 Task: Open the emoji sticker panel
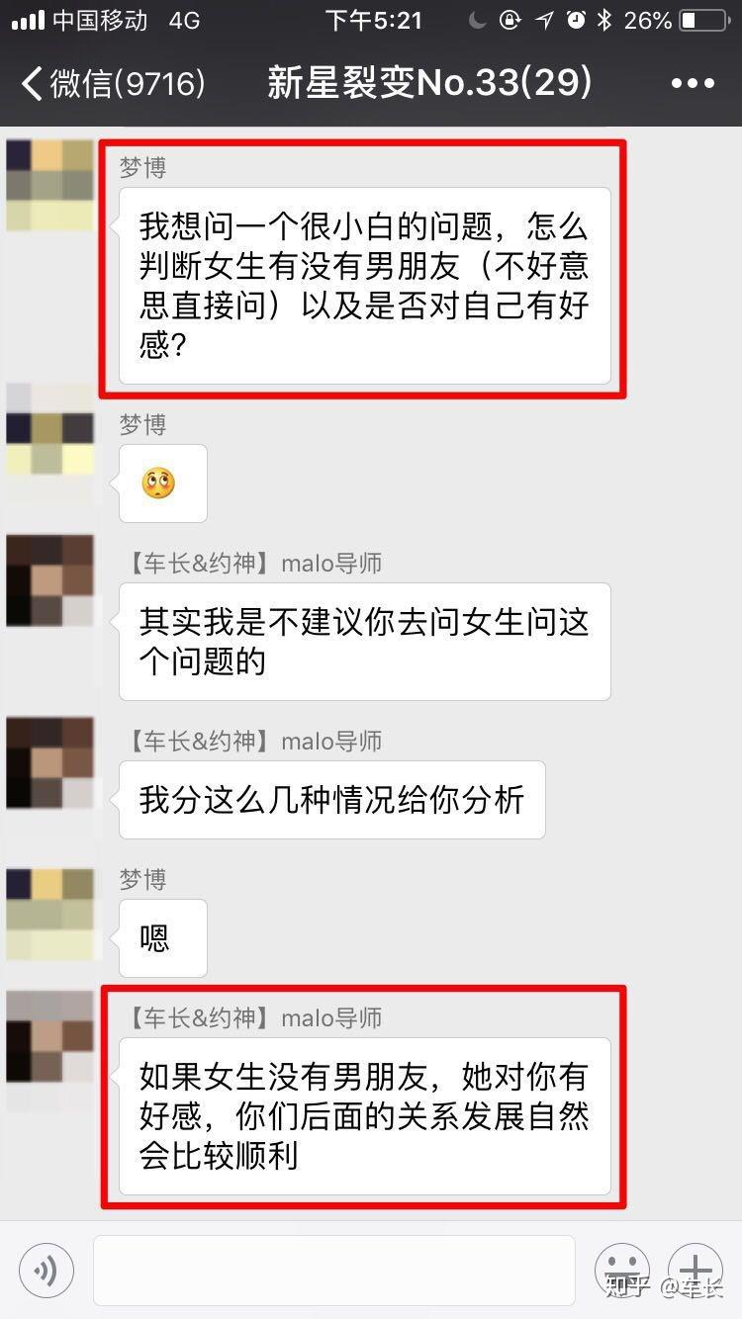(x=621, y=1270)
